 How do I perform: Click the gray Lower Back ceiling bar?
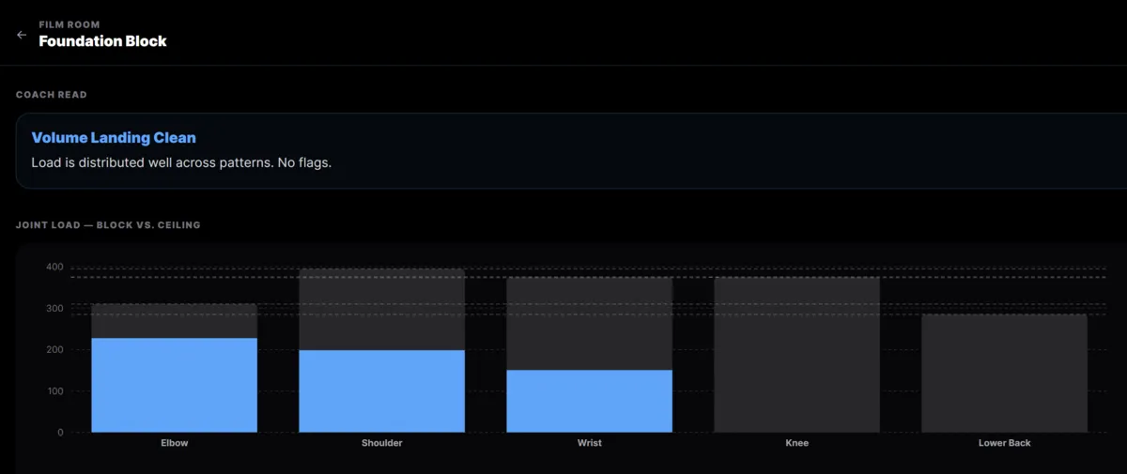click(x=1004, y=374)
